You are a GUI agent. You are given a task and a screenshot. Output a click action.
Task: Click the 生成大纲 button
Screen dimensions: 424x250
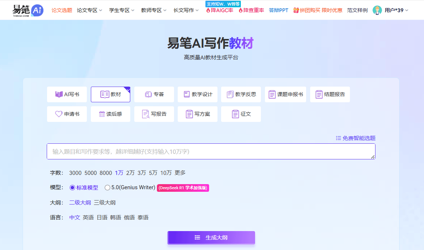211,237
